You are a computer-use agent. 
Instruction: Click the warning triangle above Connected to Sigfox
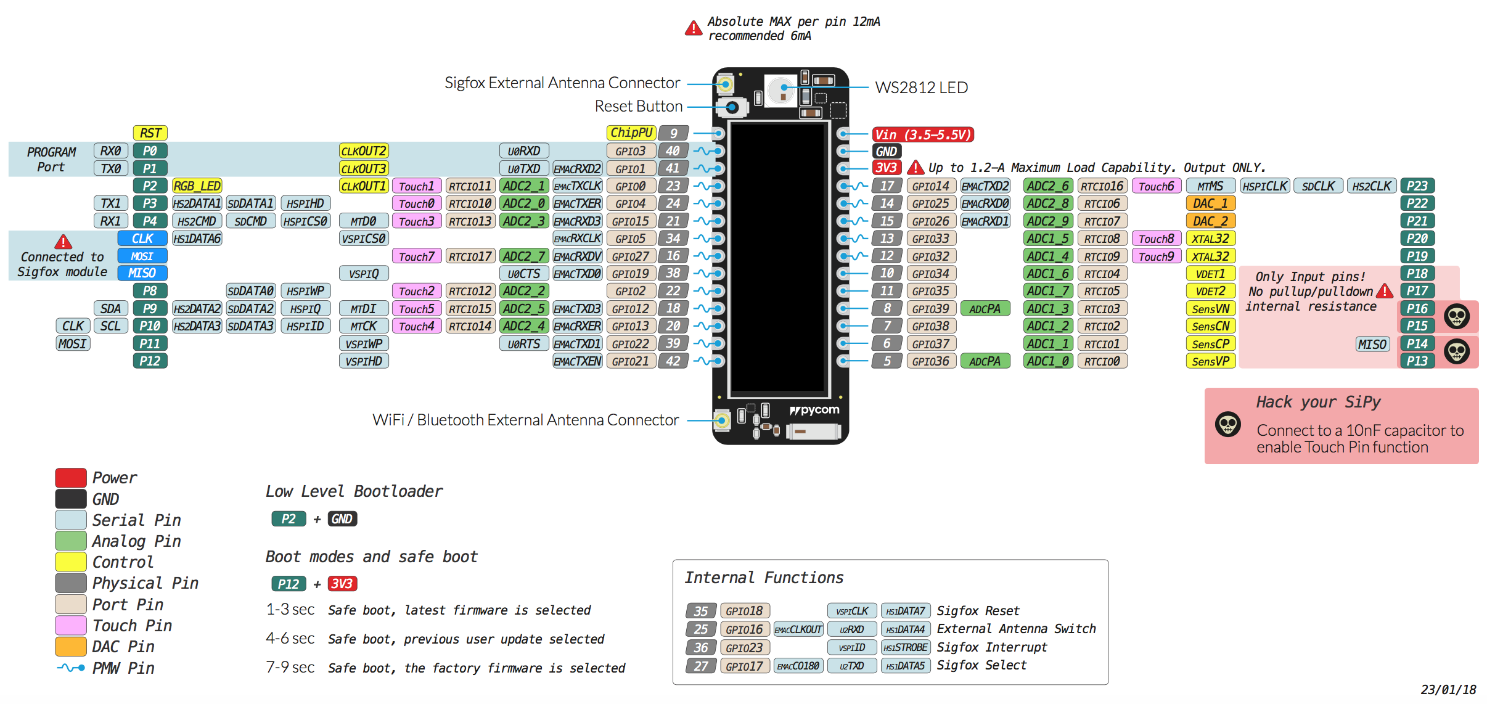pos(63,242)
